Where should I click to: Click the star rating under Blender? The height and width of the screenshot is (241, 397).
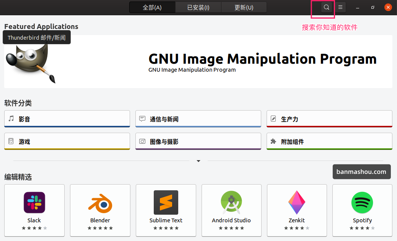pyautogui.click(x=100, y=228)
